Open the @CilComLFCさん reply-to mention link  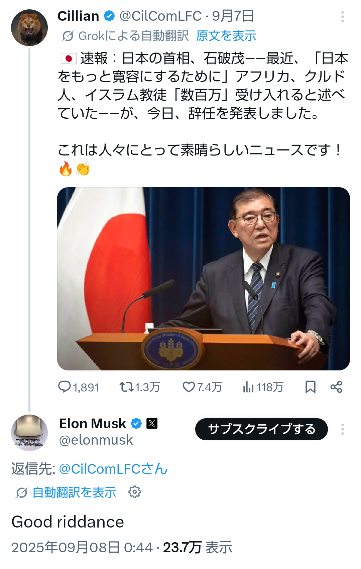(113, 469)
